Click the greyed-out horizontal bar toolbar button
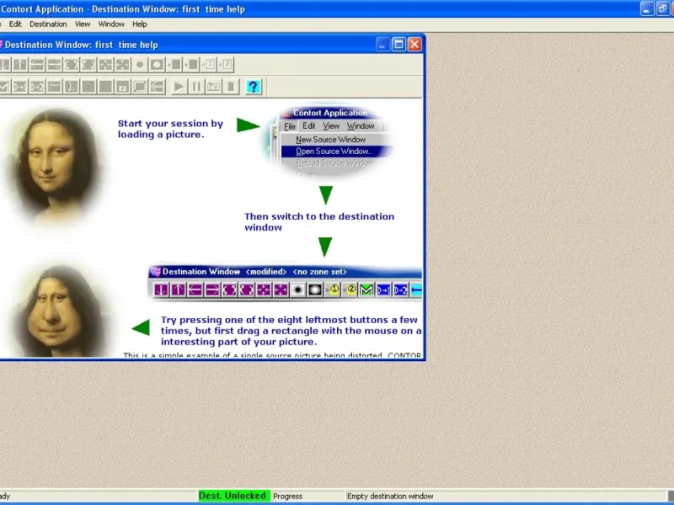Screen dimensions: 674x505 [54, 87]
